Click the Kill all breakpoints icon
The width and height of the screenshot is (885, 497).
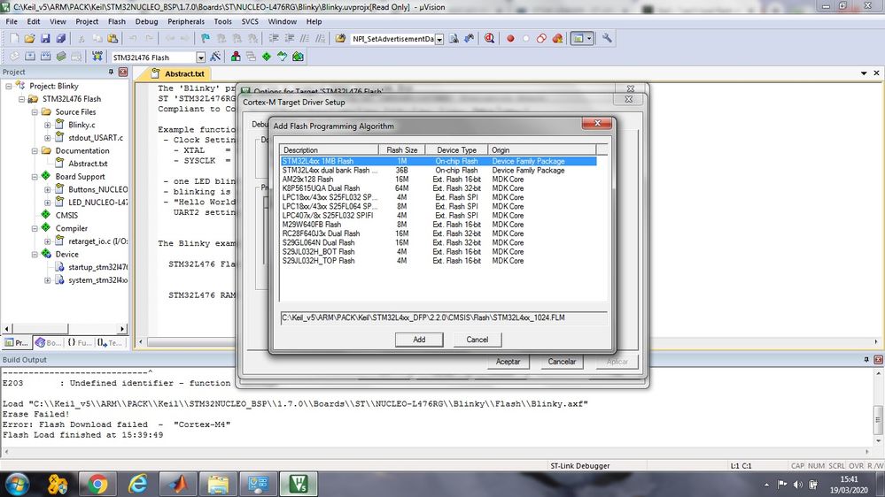[557, 38]
